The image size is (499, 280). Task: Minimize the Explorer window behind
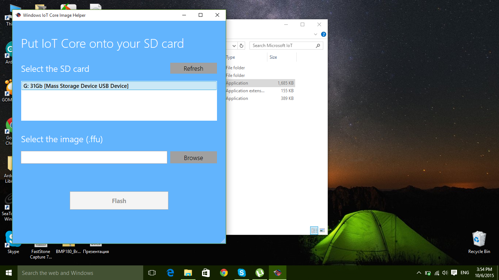pos(286,24)
